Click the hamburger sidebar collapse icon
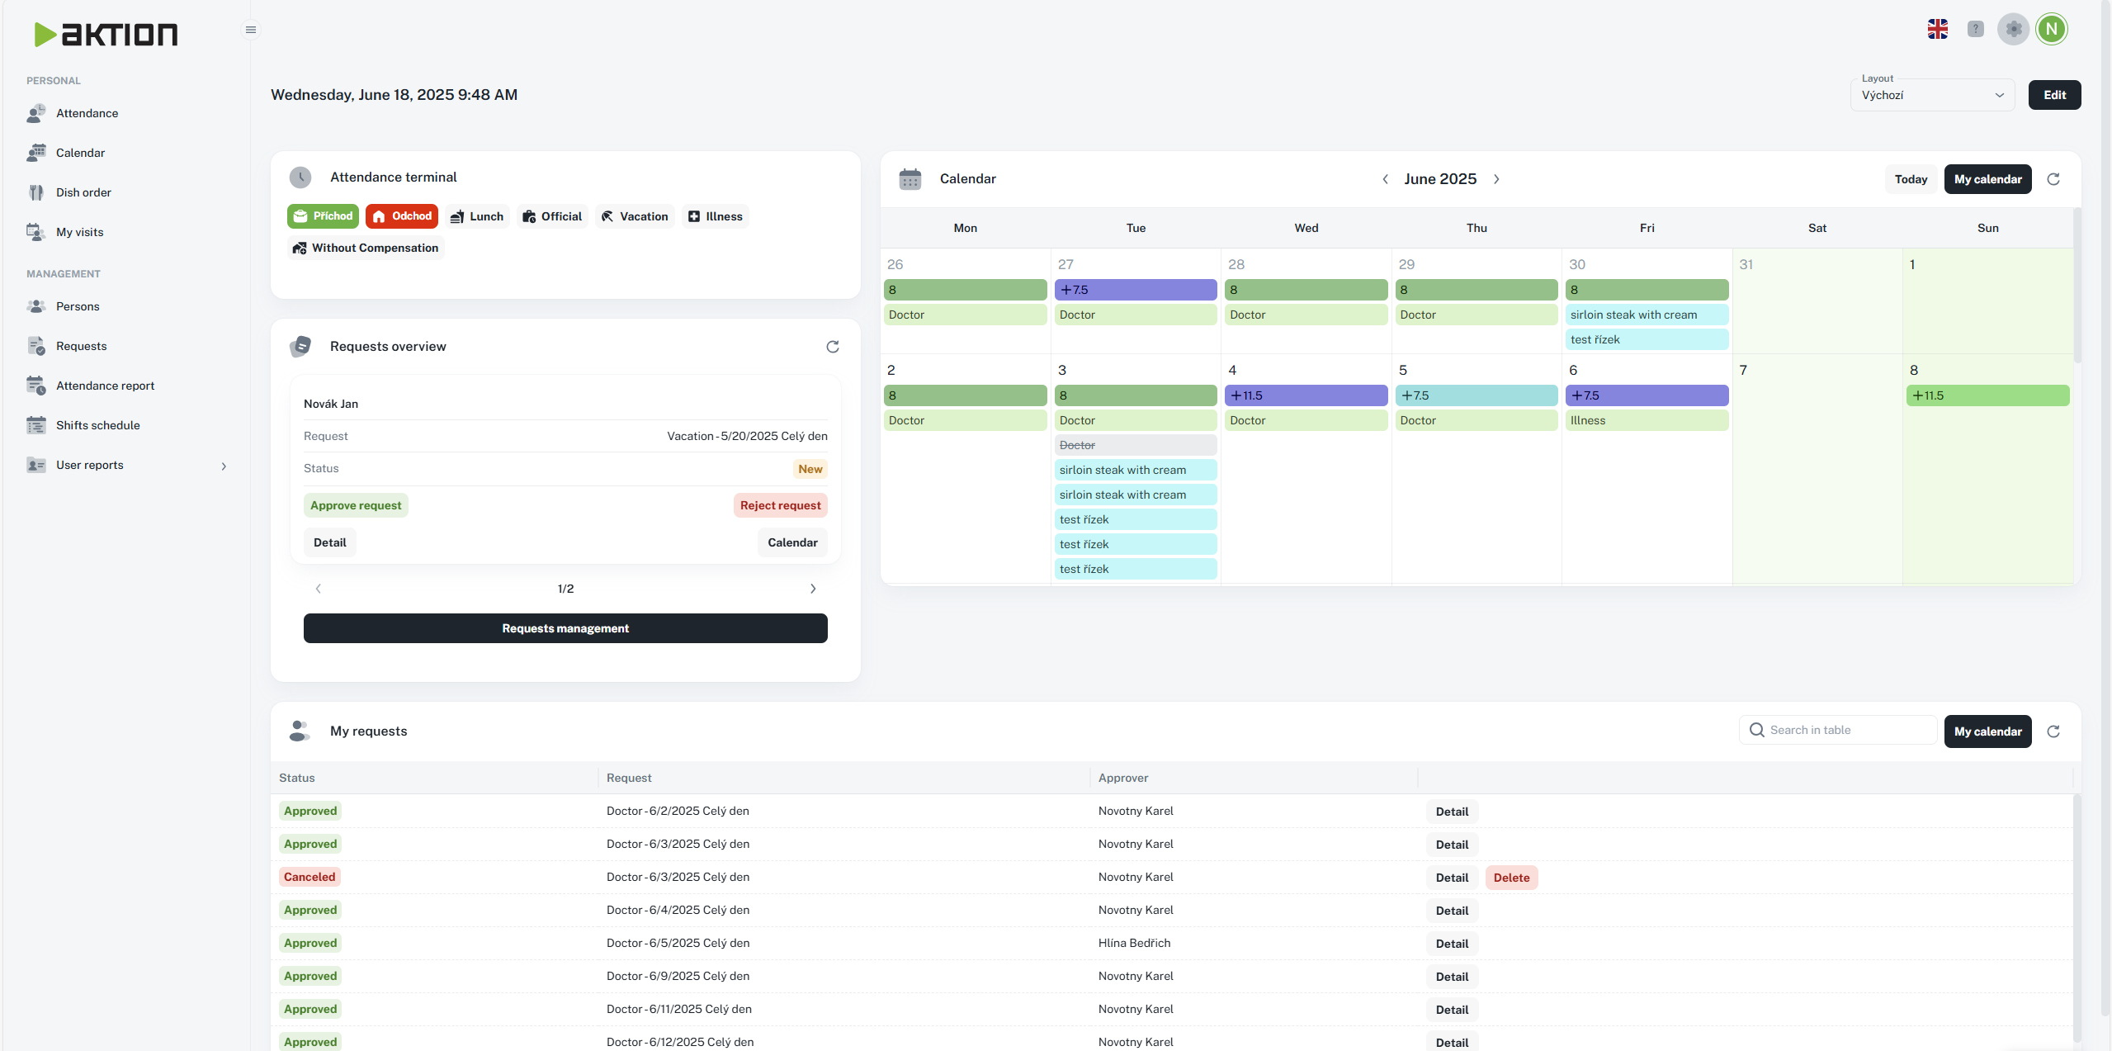The width and height of the screenshot is (2112, 1051). [251, 30]
